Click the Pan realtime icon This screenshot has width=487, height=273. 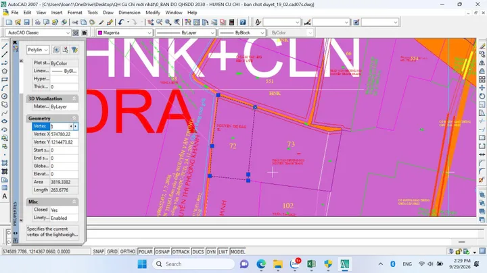pyautogui.click(x=151, y=22)
